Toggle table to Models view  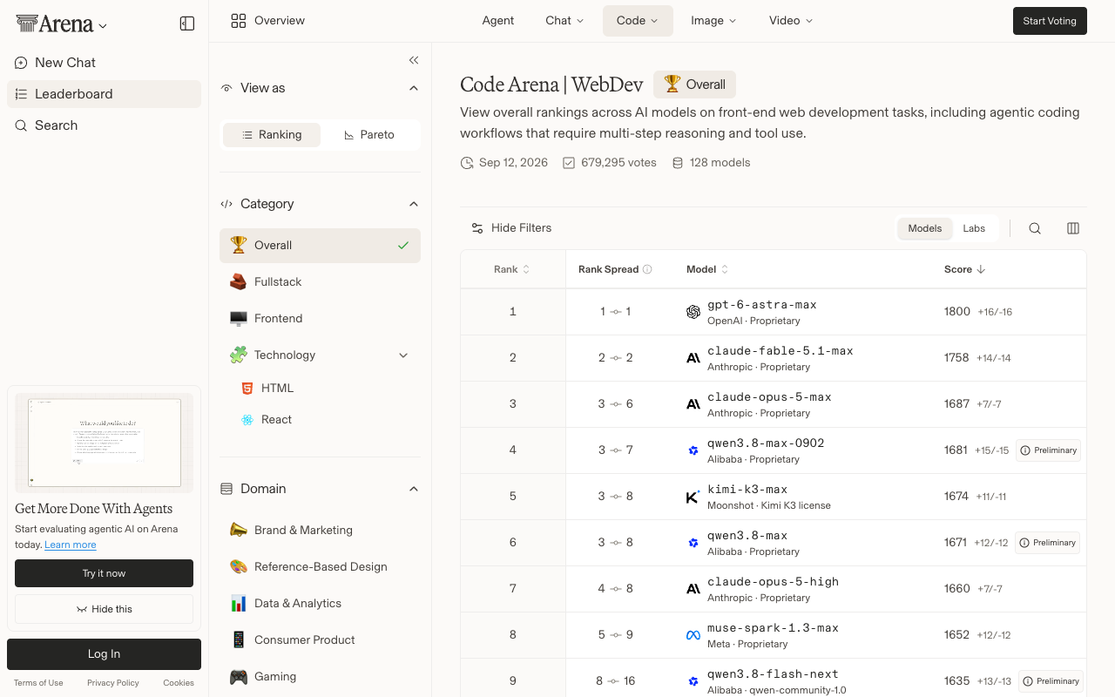[x=924, y=228]
